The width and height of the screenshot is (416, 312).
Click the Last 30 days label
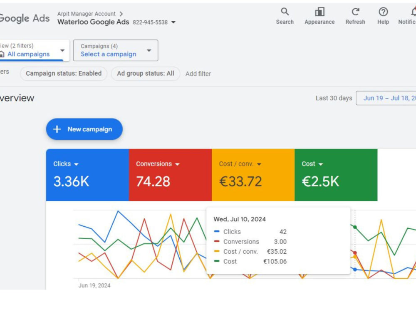[x=334, y=98]
